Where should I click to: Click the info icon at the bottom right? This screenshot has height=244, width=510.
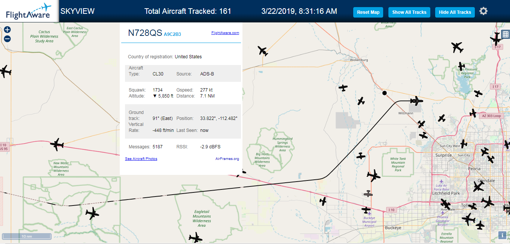[503, 235]
